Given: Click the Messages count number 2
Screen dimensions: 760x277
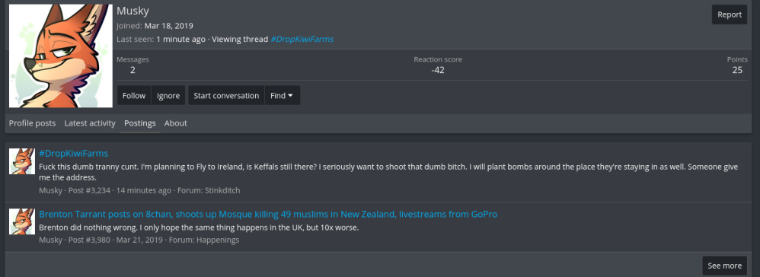Looking at the screenshot, I should coord(133,70).
